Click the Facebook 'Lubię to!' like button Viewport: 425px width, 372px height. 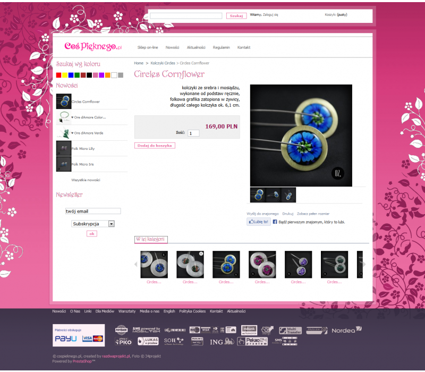(259, 222)
